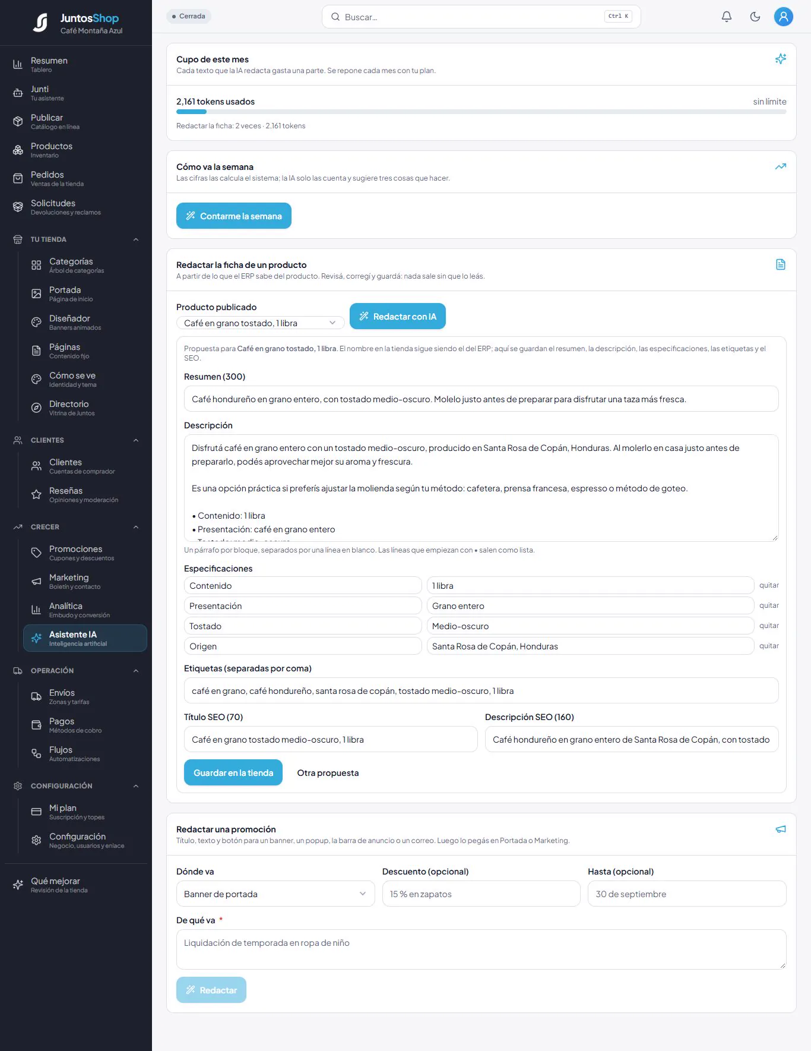Image resolution: width=811 pixels, height=1051 pixels.
Task: Collapse the CRECER sidebar section
Action: pos(136,527)
